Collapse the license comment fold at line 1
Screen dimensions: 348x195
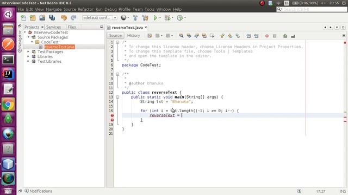[117, 42]
